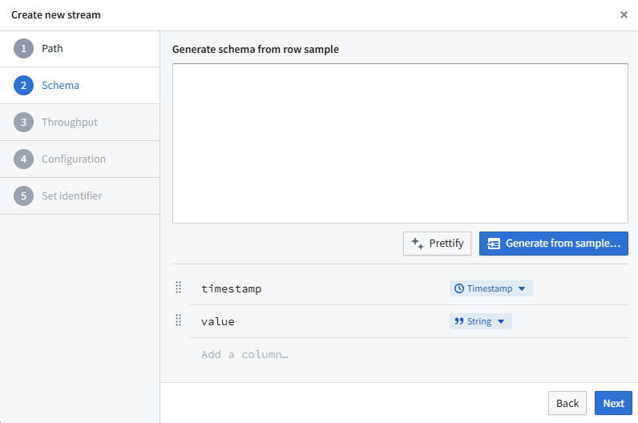Select the Schema step

coord(60,86)
